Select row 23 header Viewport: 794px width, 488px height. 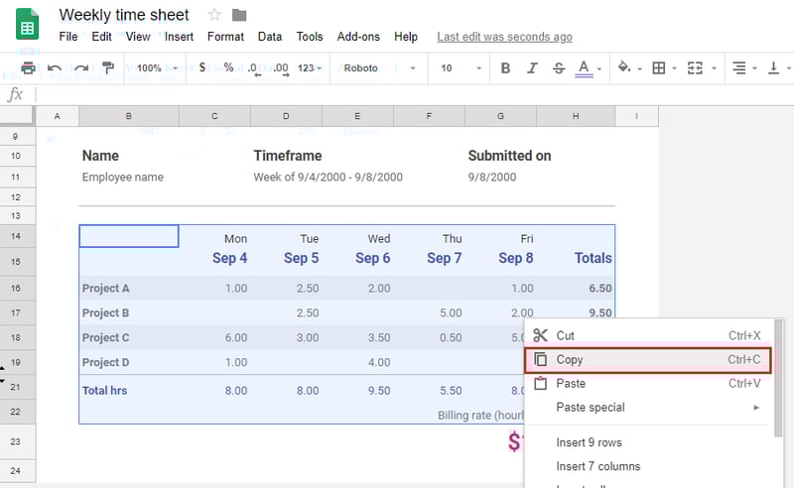click(17, 441)
